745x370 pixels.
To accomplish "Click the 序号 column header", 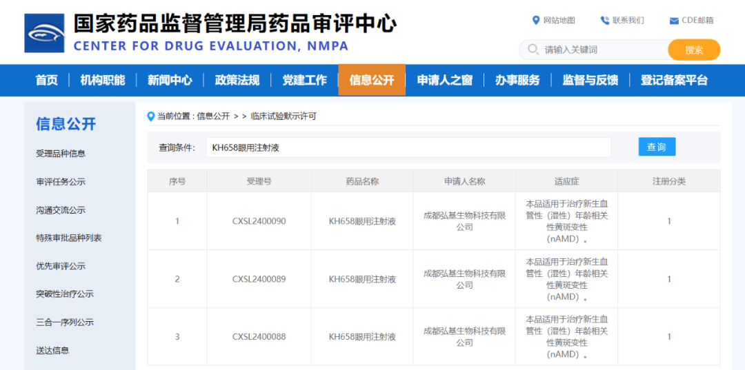I will coord(177,181).
